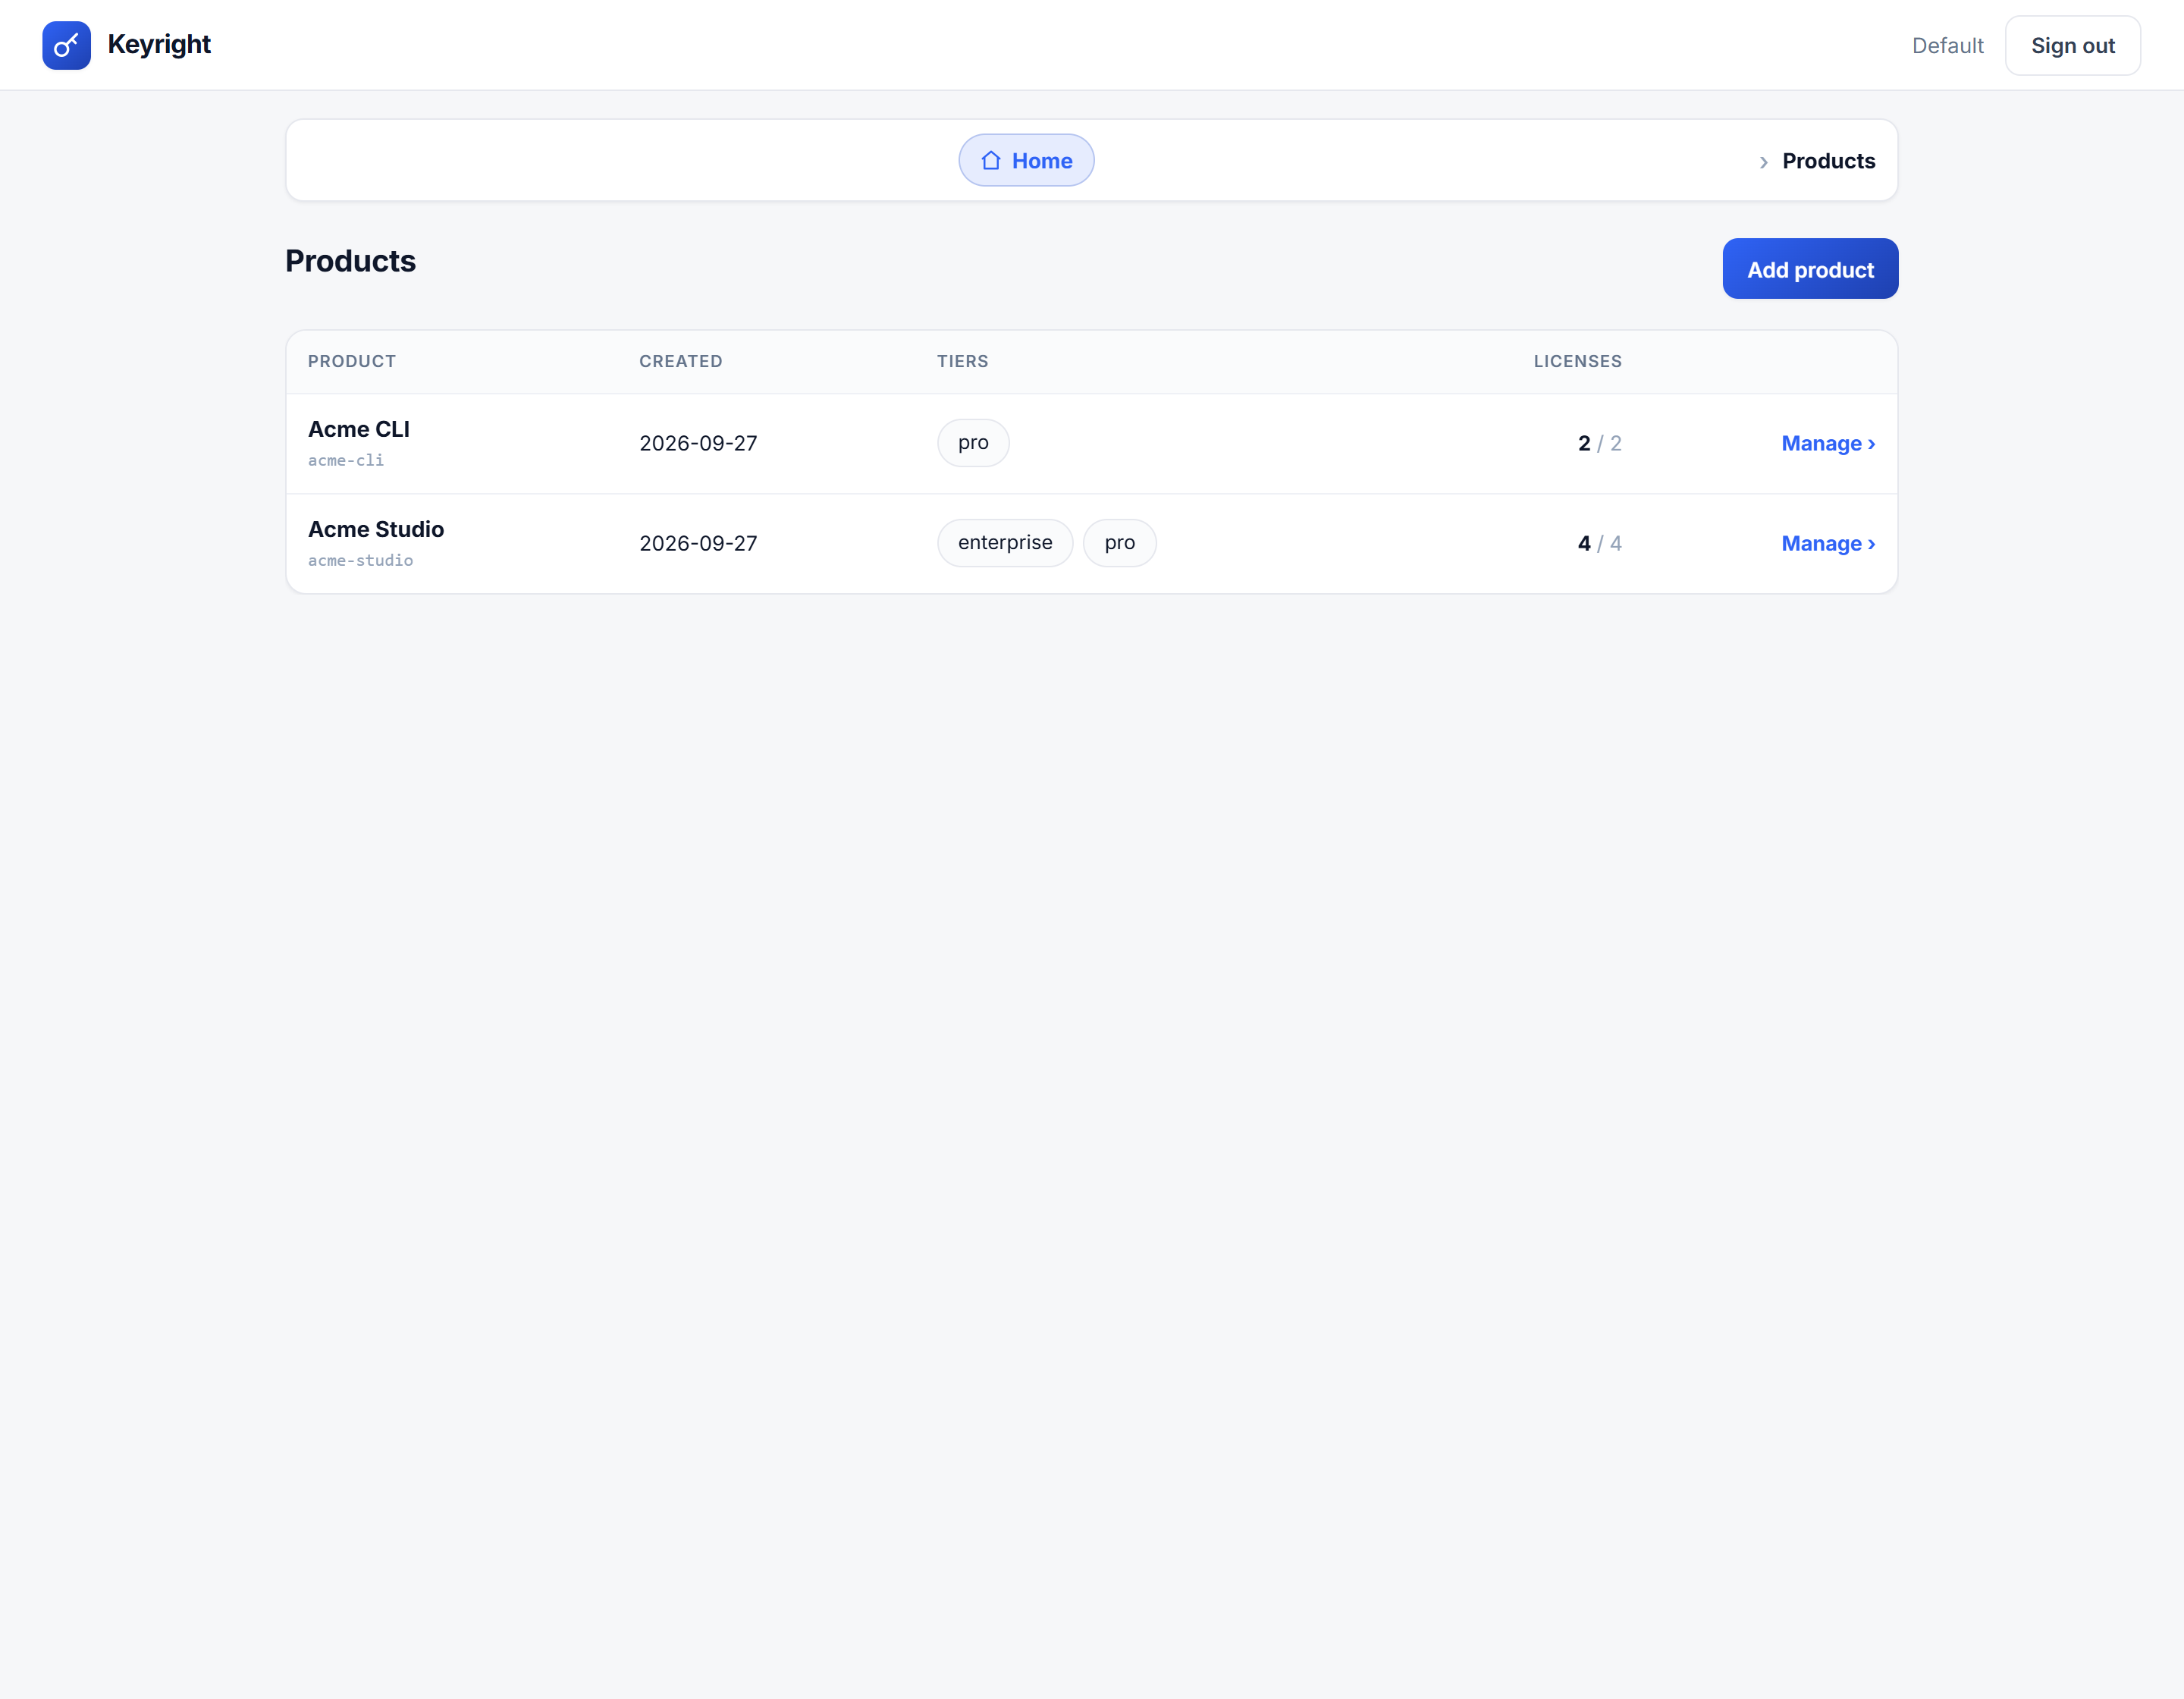Click the enterprise tier tag
Image resolution: width=2184 pixels, height=1699 pixels.
click(1004, 543)
